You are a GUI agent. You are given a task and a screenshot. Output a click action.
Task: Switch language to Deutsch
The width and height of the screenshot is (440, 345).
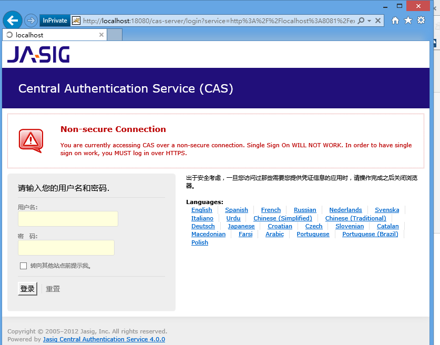point(203,226)
